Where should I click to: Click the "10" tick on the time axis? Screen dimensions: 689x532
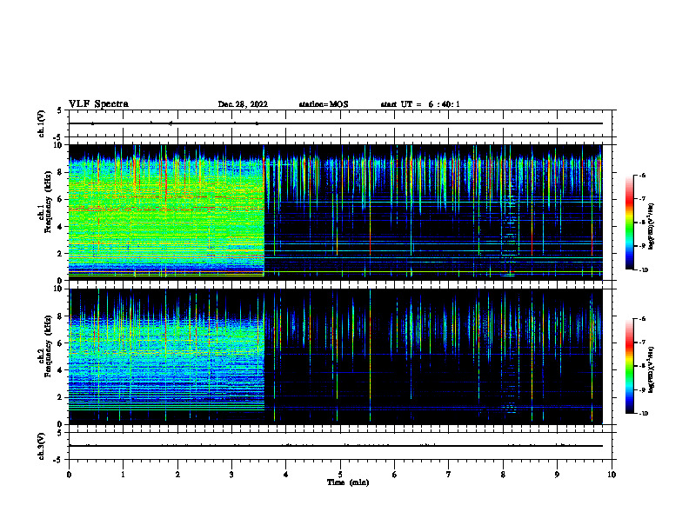(612, 475)
